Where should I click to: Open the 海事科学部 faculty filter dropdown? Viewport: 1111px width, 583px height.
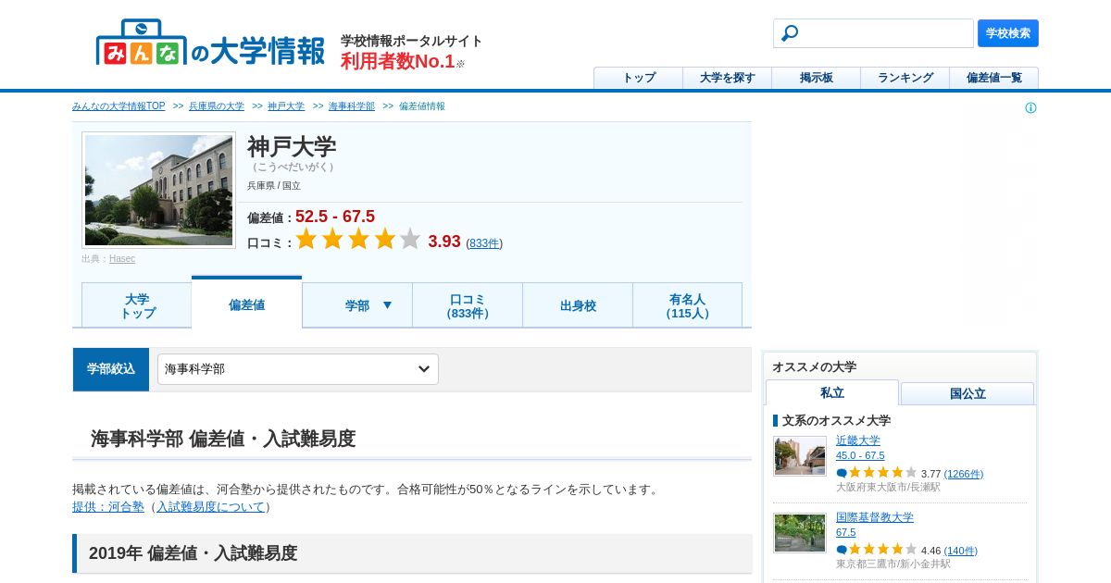[298, 369]
